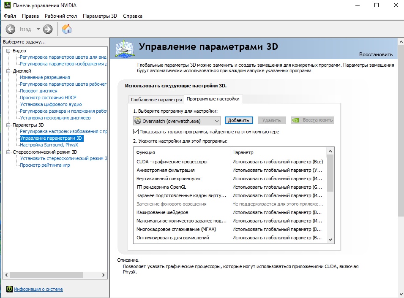Image resolution: width=404 pixels, height=298 pixels.
Task: Collapse the 'Дисплей' tree section
Action: [8, 71]
